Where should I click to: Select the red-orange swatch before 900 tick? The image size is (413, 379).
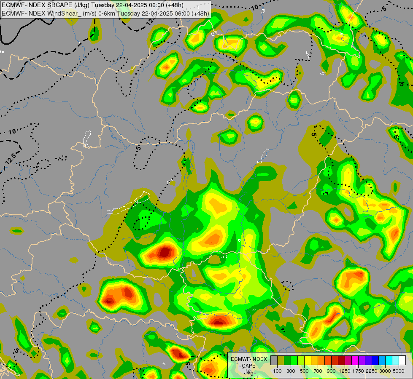pyautogui.click(x=328, y=360)
